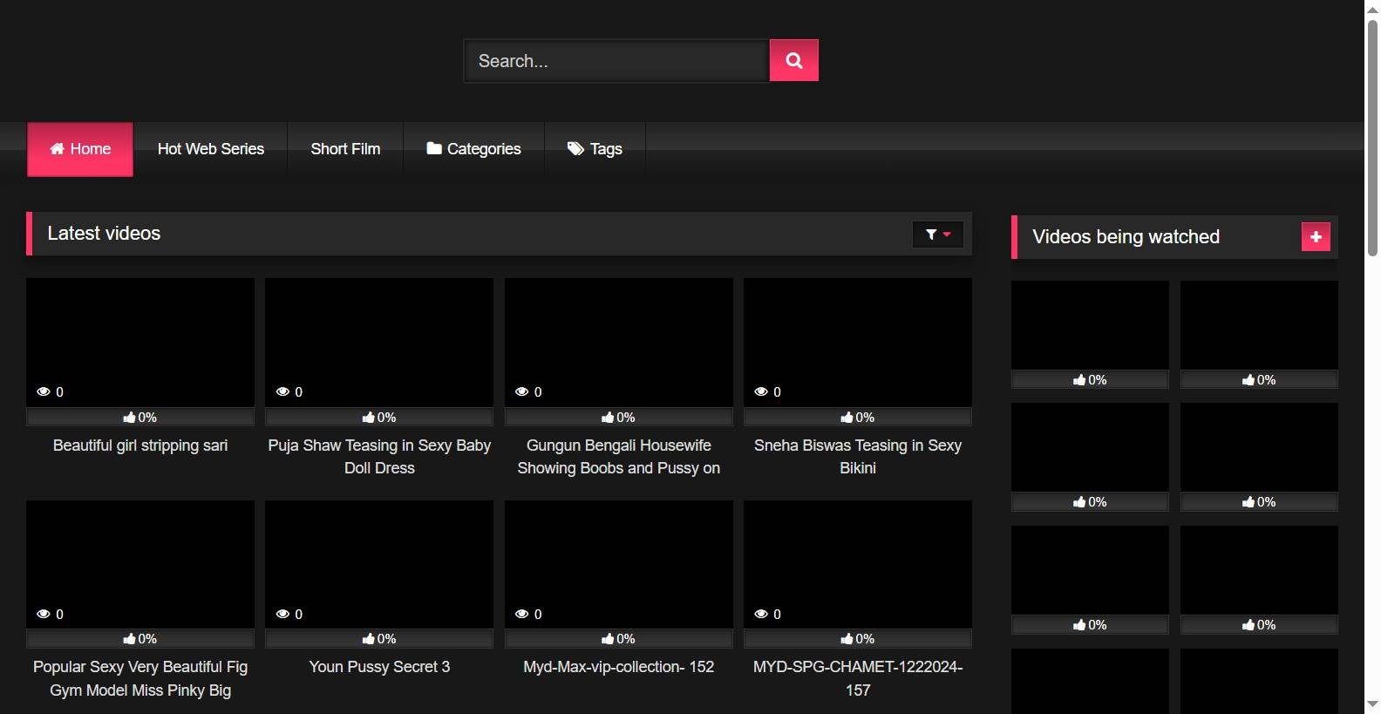Click the folder icon next to Categories

tap(433, 149)
